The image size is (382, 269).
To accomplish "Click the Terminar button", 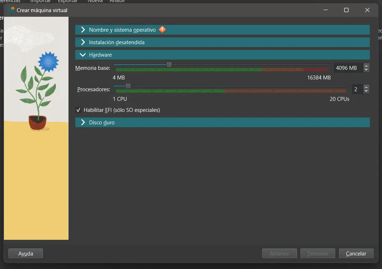I will point(317,253).
